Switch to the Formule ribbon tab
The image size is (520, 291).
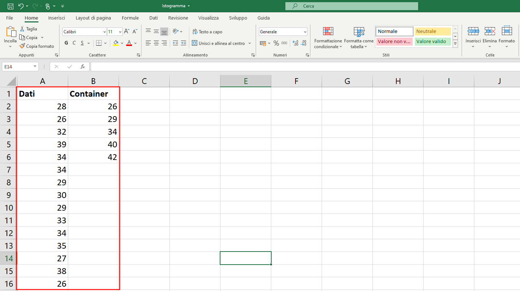(x=130, y=18)
